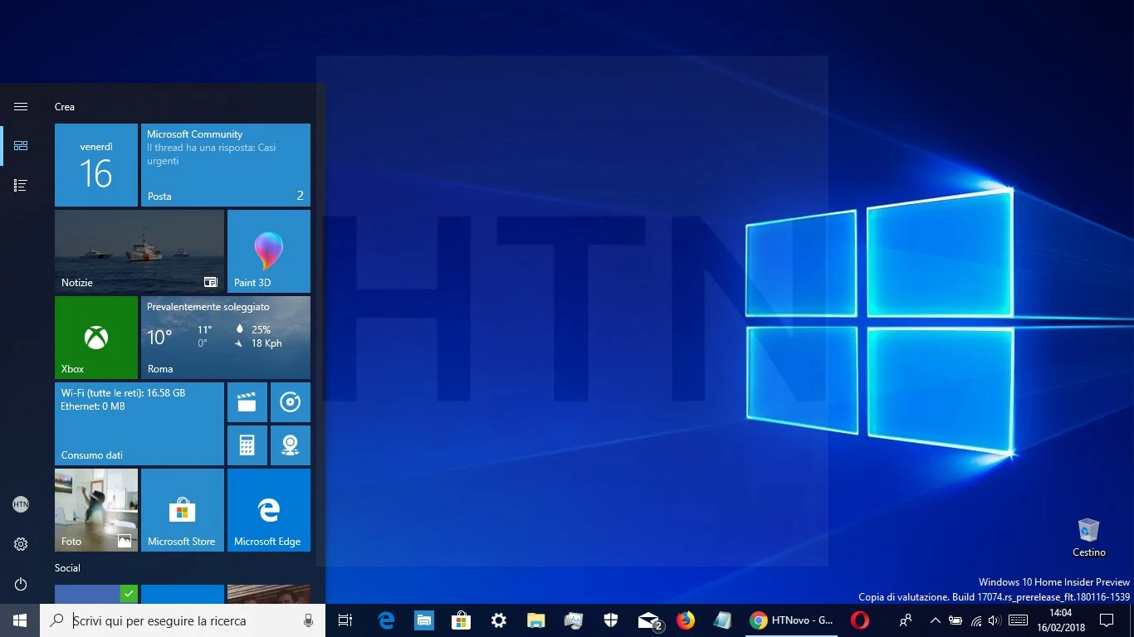Image resolution: width=1134 pixels, height=637 pixels.
Task: Open Microsoft Store from the taskbar
Action: click(x=462, y=620)
